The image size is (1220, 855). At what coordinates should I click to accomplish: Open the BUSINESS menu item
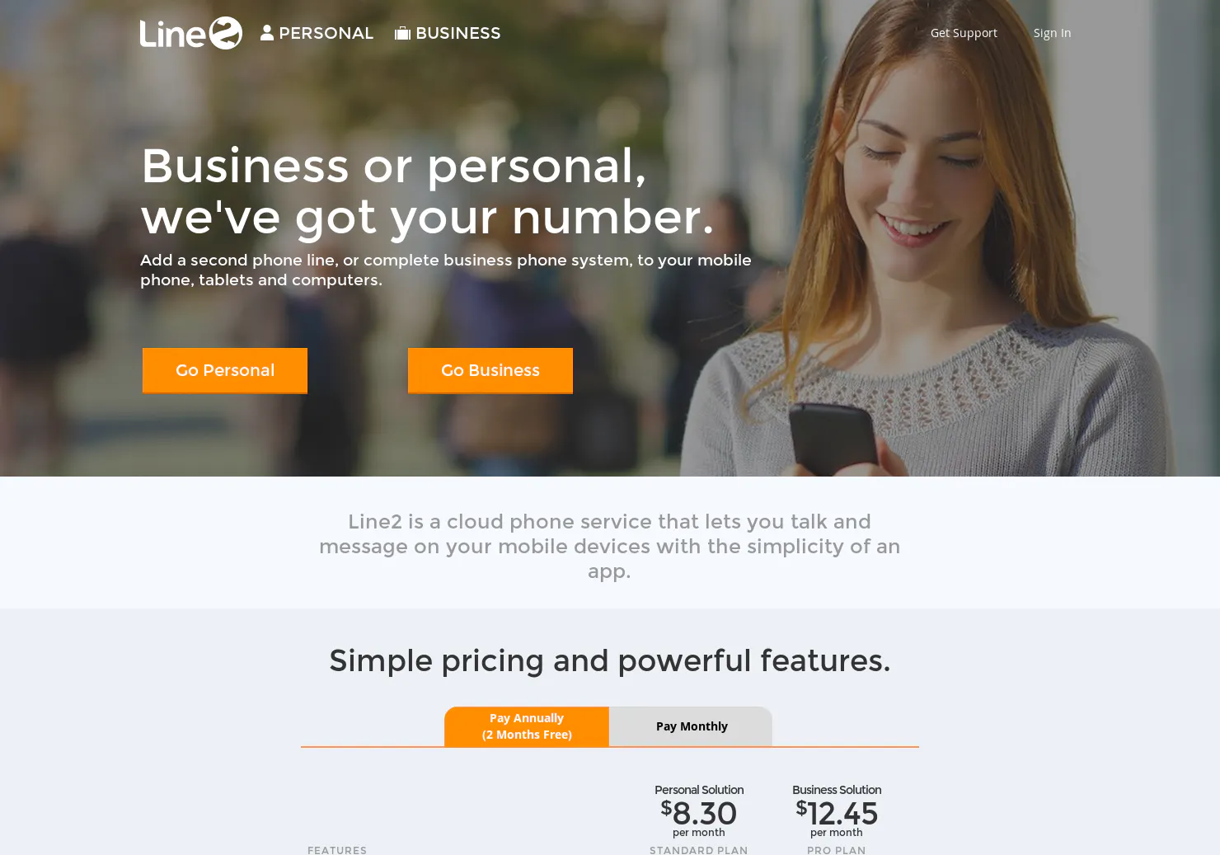(x=448, y=33)
